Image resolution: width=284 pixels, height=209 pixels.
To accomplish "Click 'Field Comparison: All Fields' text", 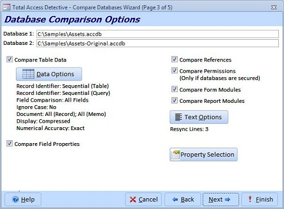I will point(52,100).
